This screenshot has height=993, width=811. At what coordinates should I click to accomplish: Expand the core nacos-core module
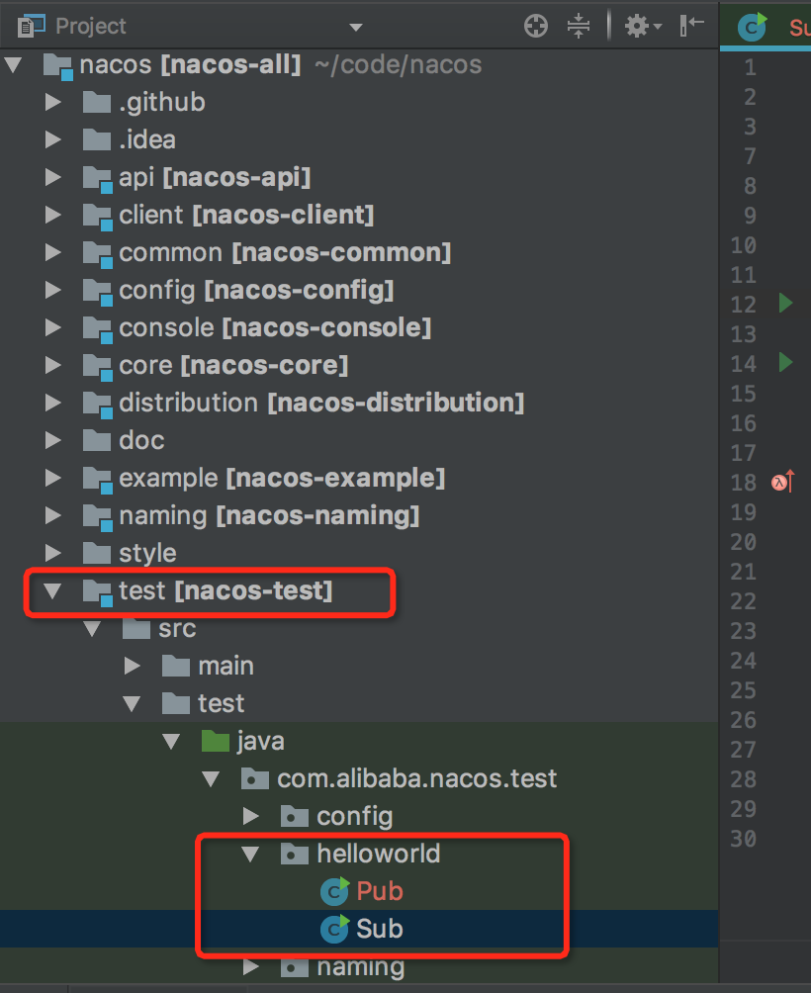point(53,365)
